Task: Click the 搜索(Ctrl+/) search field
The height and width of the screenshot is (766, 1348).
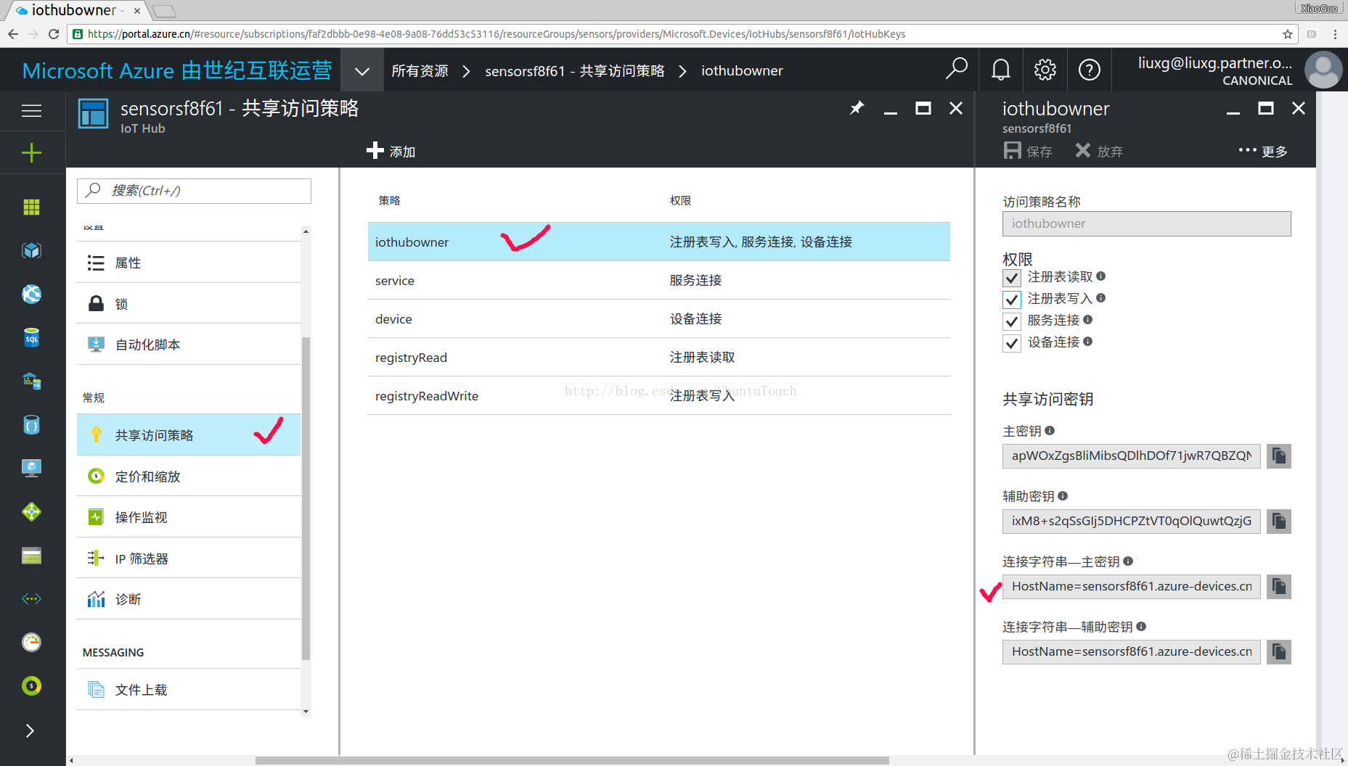Action: [194, 191]
